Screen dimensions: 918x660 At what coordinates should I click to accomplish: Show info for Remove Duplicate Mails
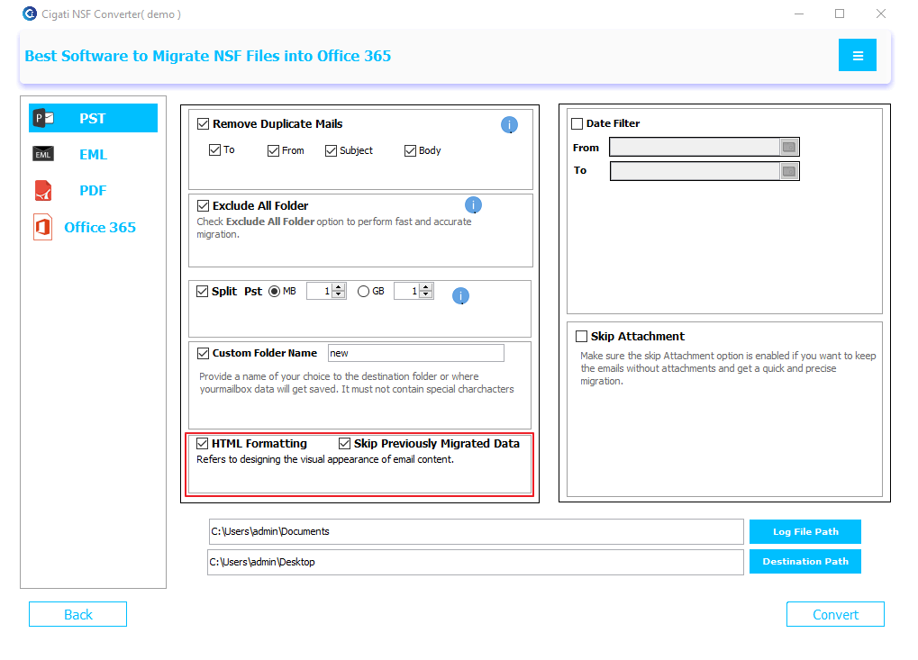tap(509, 124)
